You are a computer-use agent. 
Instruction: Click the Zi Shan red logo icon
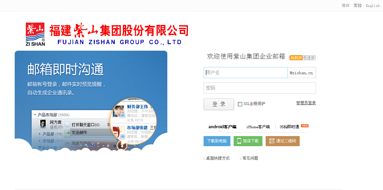[35, 34]
